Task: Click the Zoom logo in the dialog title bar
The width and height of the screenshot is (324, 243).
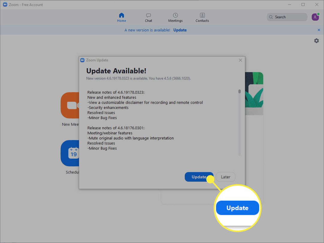Action: tap(82, 60)
